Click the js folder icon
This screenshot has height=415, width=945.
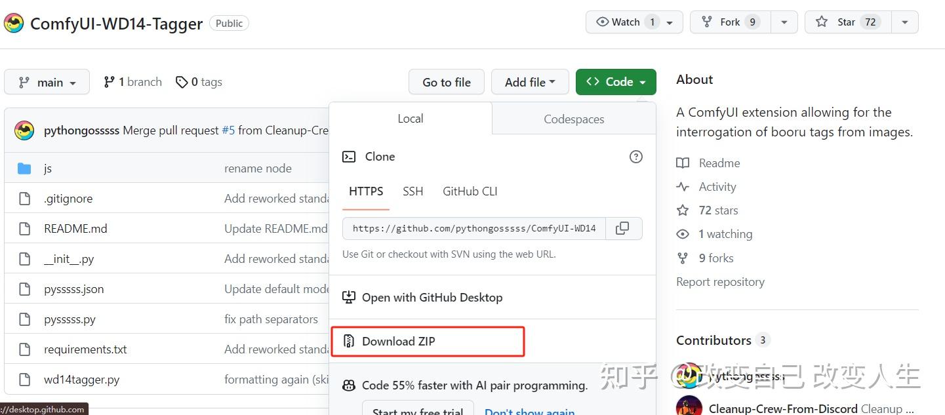[25, 168]
